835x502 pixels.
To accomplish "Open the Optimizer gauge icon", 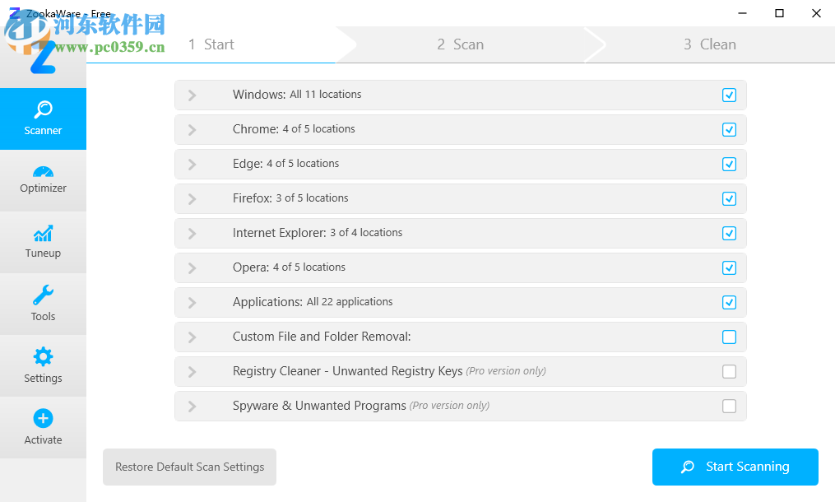I will click(x=43, y=172).
